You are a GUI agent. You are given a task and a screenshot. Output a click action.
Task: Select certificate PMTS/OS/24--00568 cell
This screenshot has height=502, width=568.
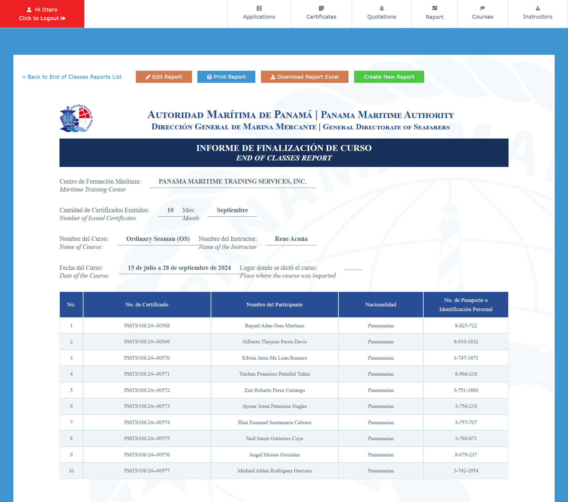tap(147, 326)
